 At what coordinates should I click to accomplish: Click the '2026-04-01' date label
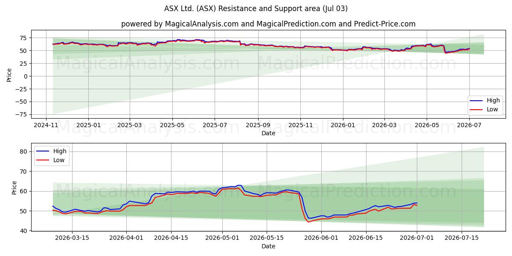click(x=126, y=239)
